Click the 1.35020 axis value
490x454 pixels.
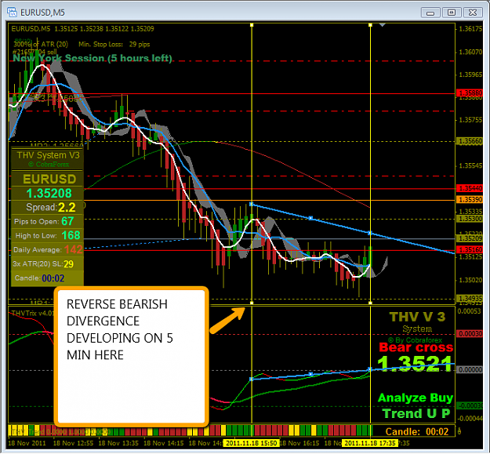tap(470, 280)
